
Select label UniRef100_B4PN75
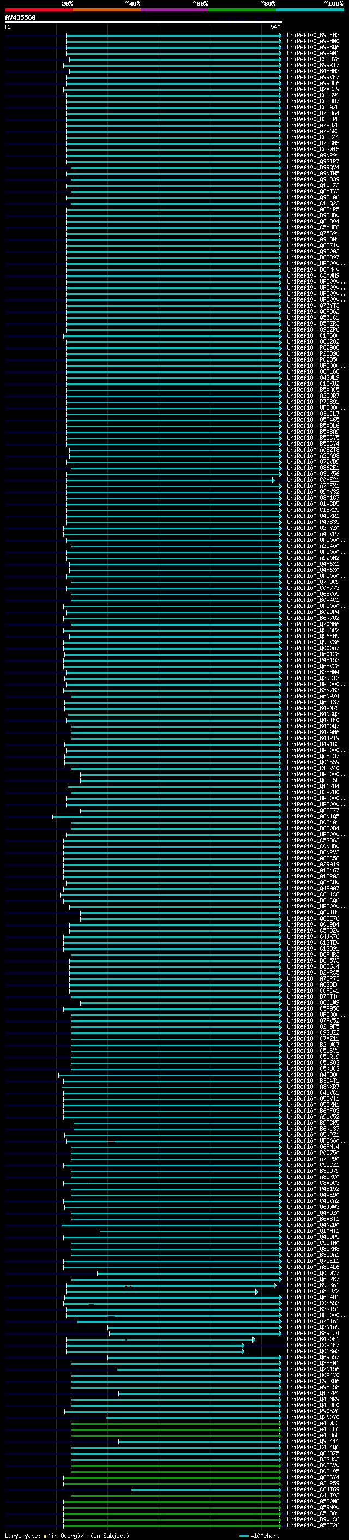312,708
